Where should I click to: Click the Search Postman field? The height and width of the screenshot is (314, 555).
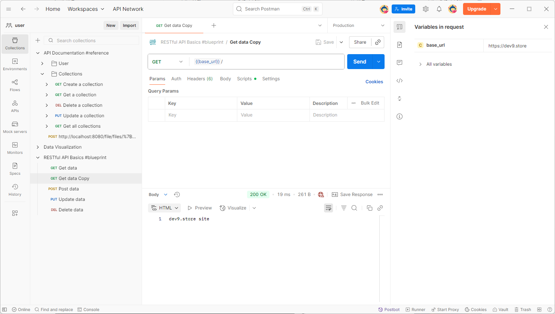pos(278,9)
